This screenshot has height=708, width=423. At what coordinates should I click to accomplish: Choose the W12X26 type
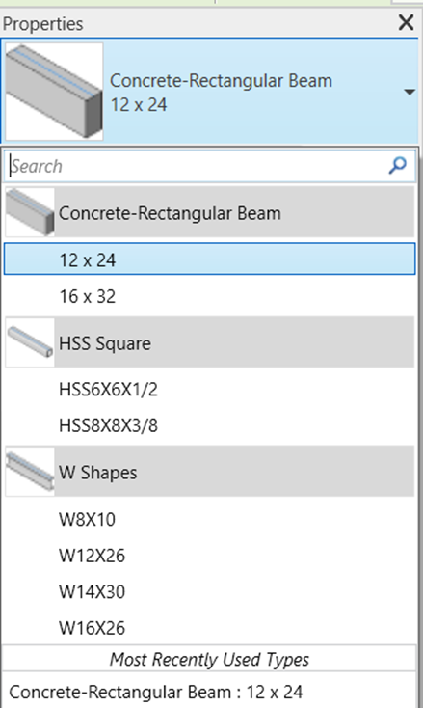click(x=210, y=556)
